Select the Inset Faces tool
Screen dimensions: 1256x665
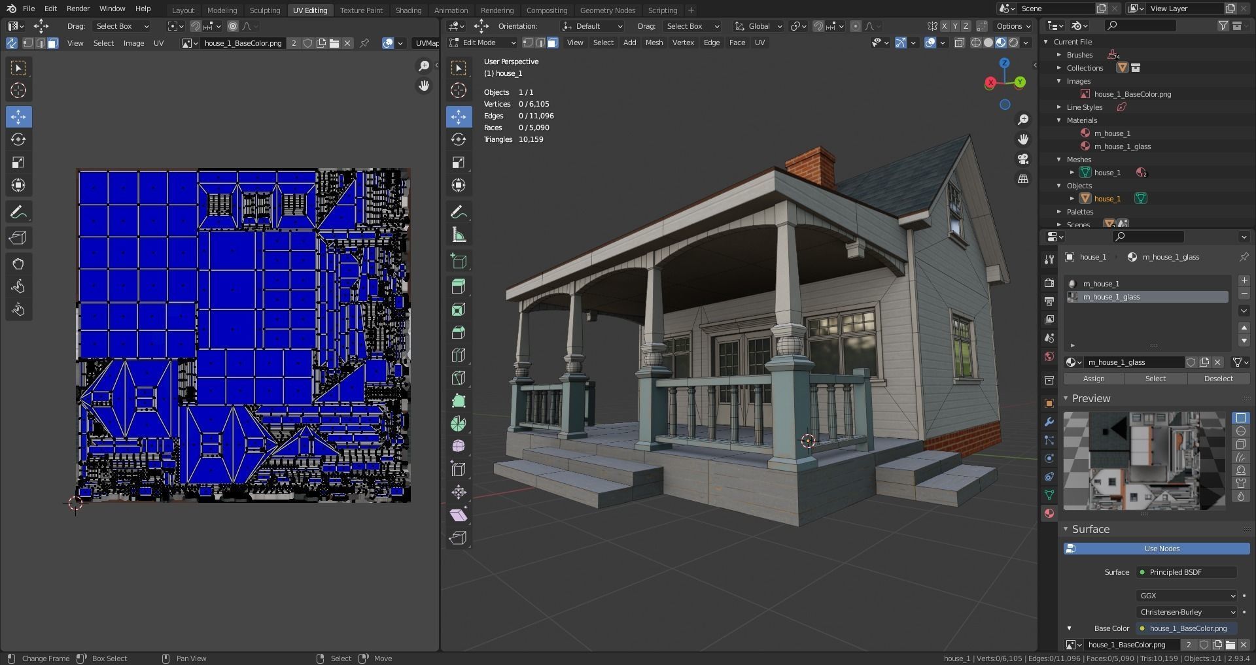click(459, 309)
